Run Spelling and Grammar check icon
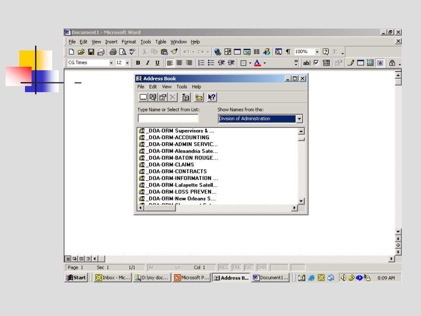 point(132,52)
